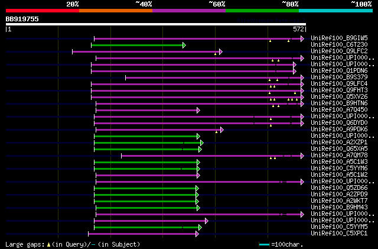Open the UniRef100_Q9LFC4 subject label
Image resolution: width=378 pixels, height=249 pixels.
pyautogui.click(x=339, y=83)
